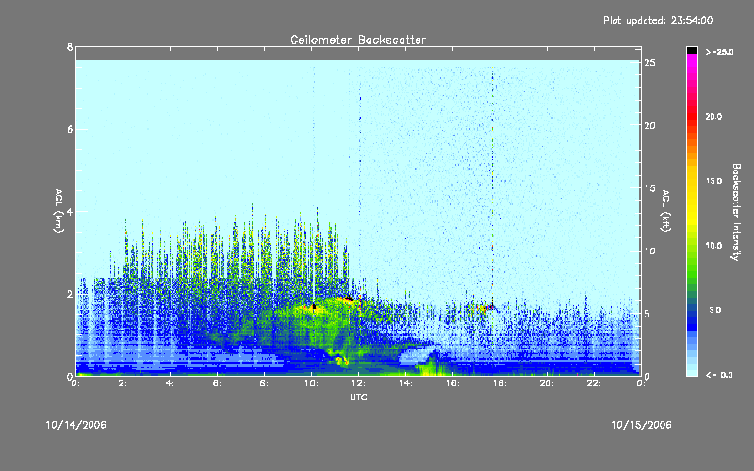This screenshot has width=754, height=471.
Task: Click the 2 tick on the km axis
Action: [x=70, y=294]
